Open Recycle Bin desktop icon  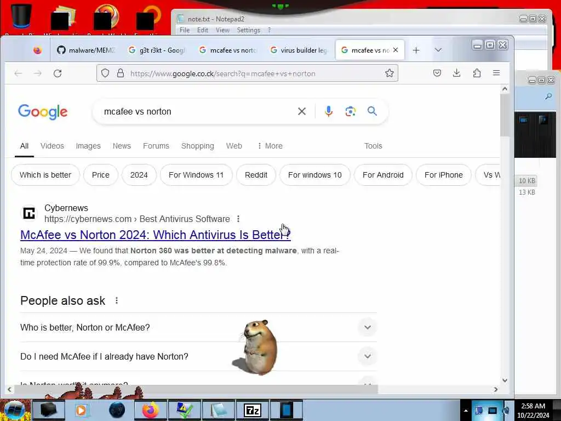22,17
